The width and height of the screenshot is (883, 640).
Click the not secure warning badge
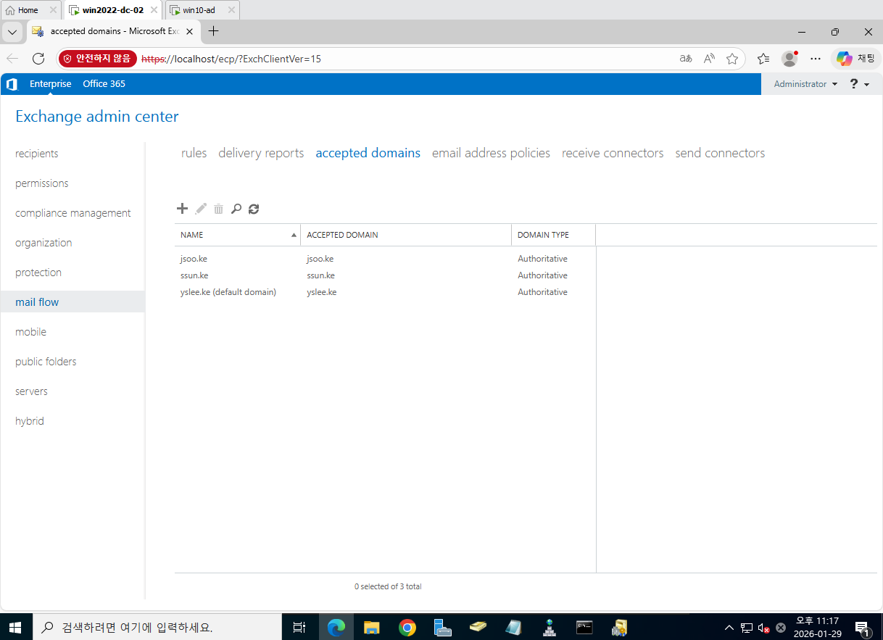click(98, 59)
